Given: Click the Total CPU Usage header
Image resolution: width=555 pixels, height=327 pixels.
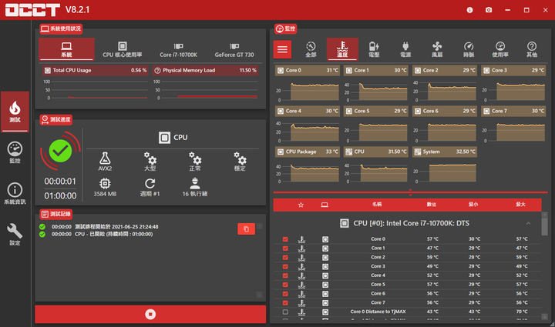Looking at the screenshot, I should pyautogui.click(x=96, y=70).
